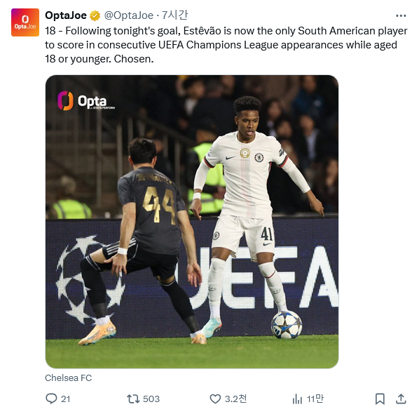Click the reply speech bubble icon
Image resolution: width=419 pixels, height=414 pixels.
[51, 399]
